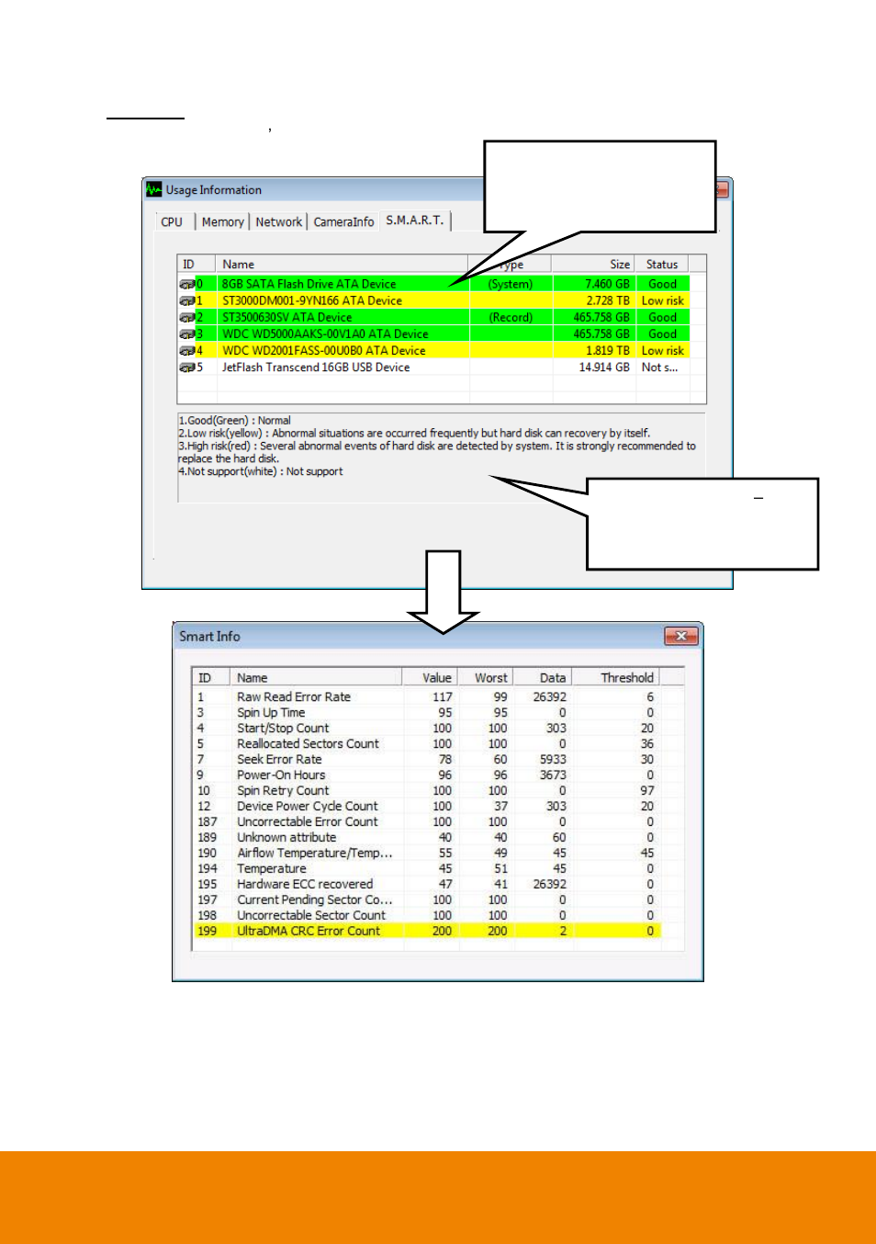
Task: Click the 2.728 TB size cell
Action: 608,300
